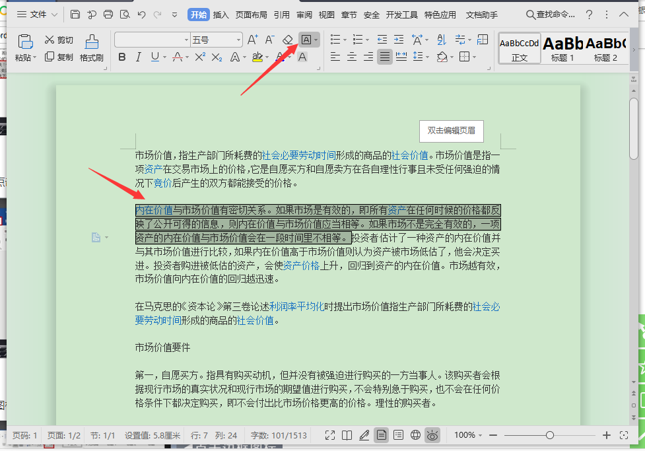This screenshot has width=645, height=451.
Task: Click the save document icon
Action: click(x=75, y=15)
